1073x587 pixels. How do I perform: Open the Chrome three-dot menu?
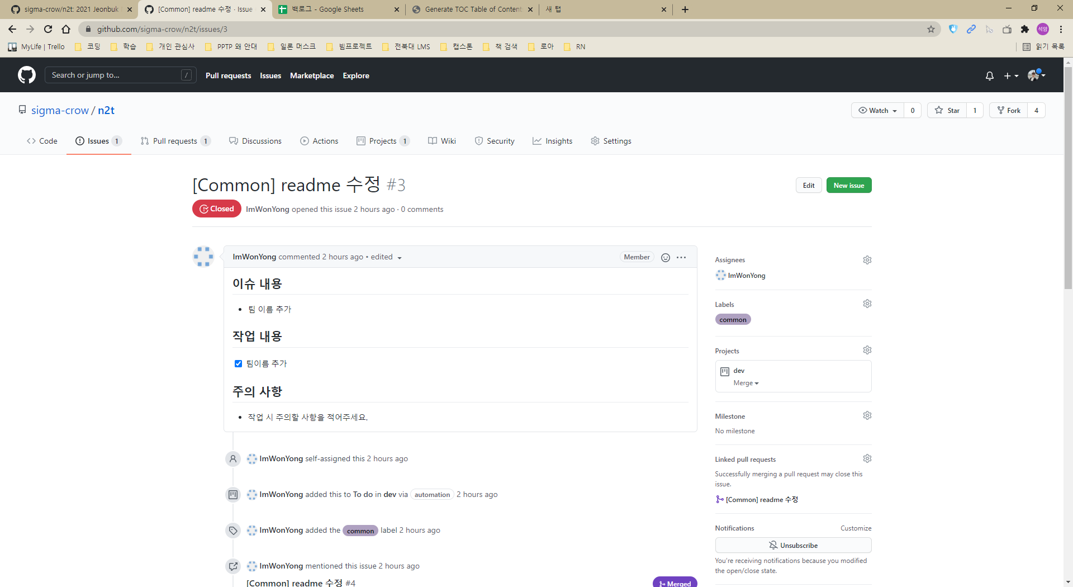[x=1061, y=29]
